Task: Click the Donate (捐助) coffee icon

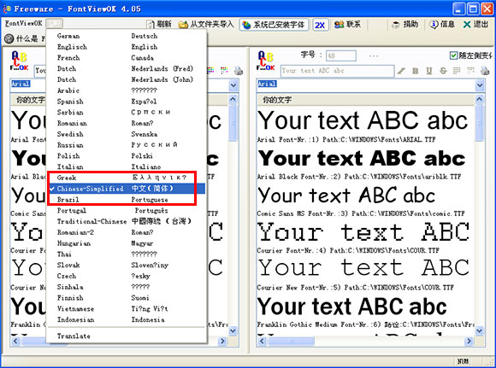Action: [395, 25]
